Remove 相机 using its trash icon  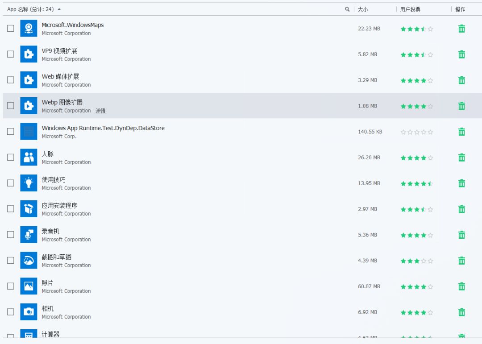tap(461, 313)
